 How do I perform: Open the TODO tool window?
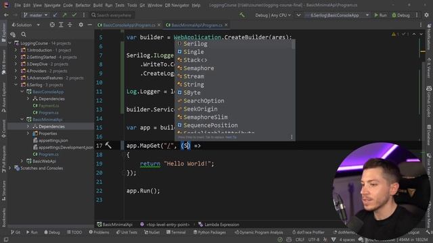[x=74, y=232]
